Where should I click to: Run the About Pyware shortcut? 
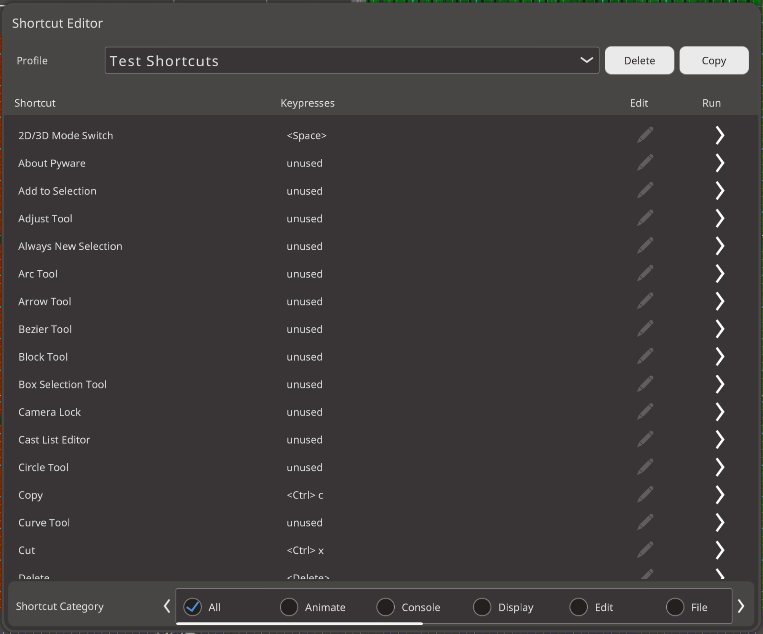tap(719, 163)
